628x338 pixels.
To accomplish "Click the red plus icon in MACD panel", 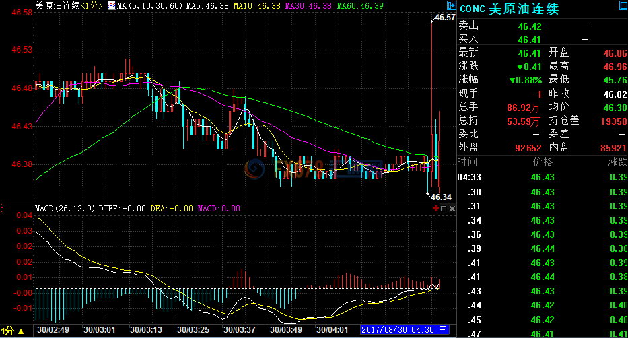I will point(435,209).
